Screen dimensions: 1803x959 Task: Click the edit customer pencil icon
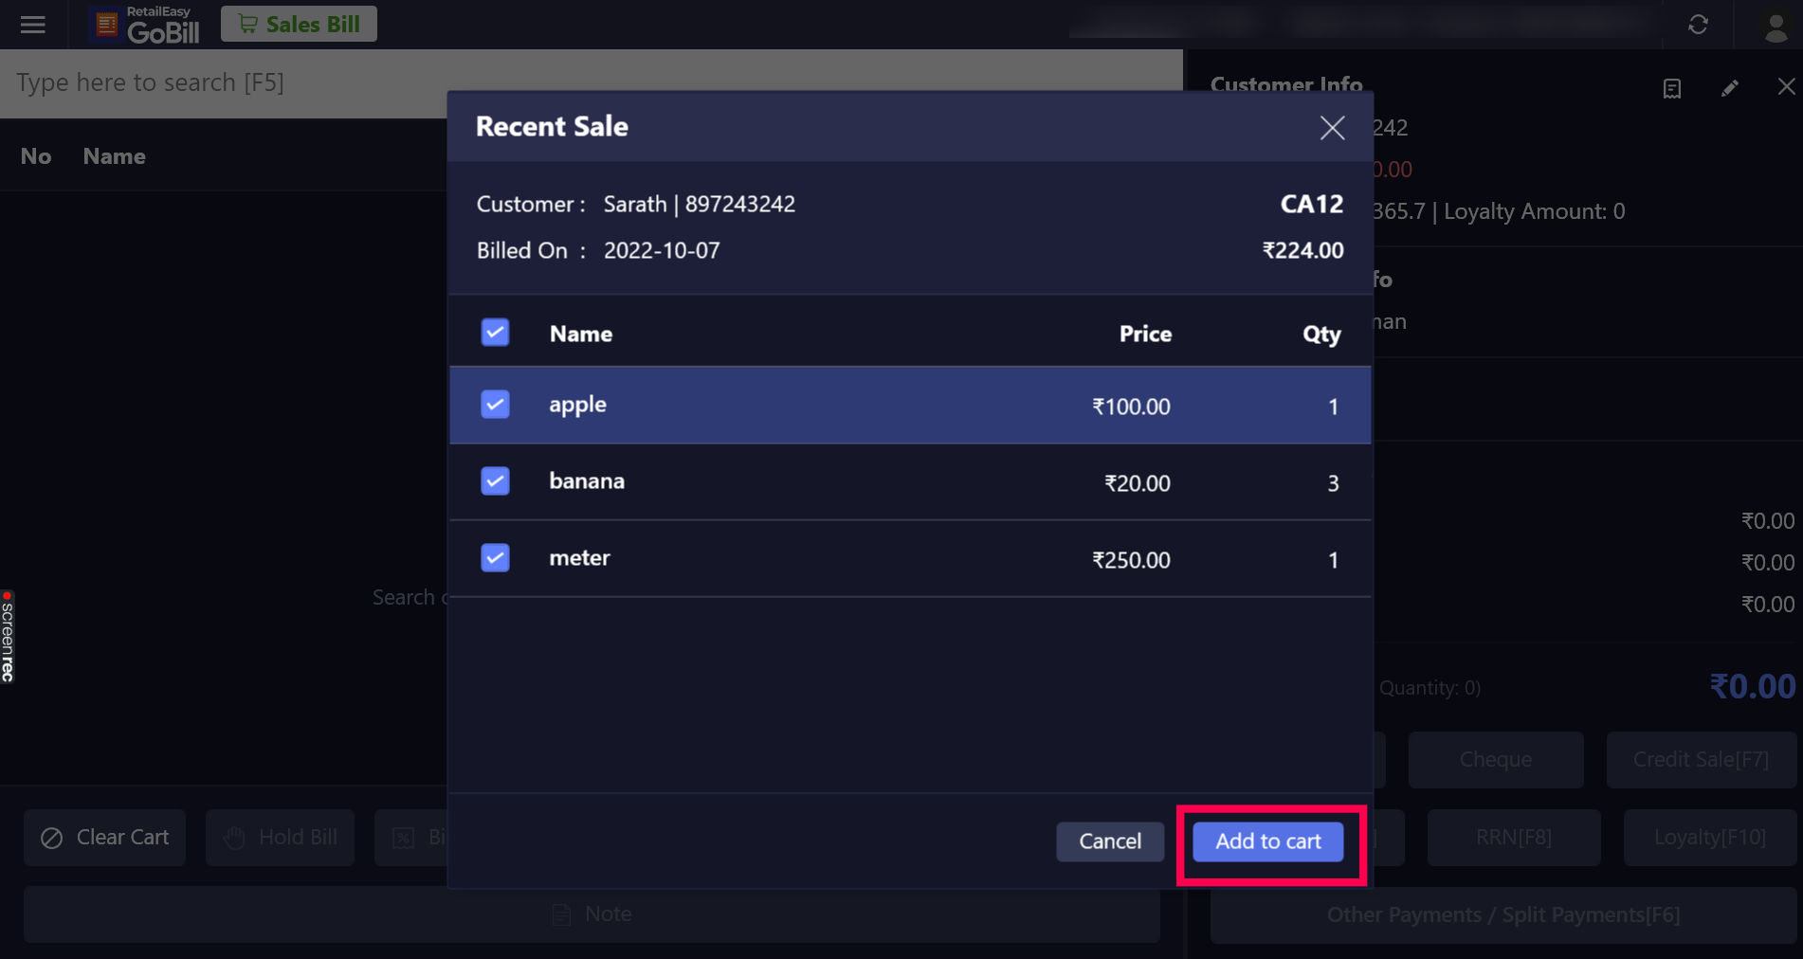1730,88
